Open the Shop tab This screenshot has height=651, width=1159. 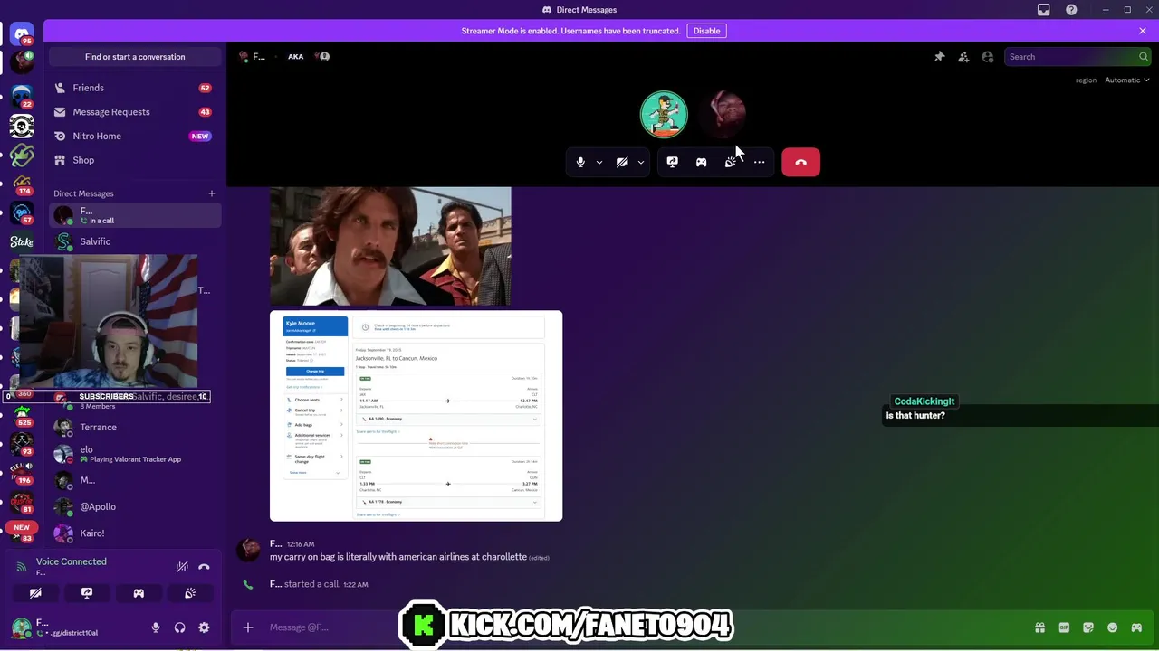[x=135, y=160]
